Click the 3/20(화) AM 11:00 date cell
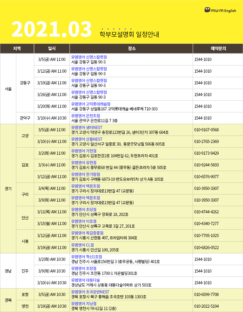 point(52,106)
